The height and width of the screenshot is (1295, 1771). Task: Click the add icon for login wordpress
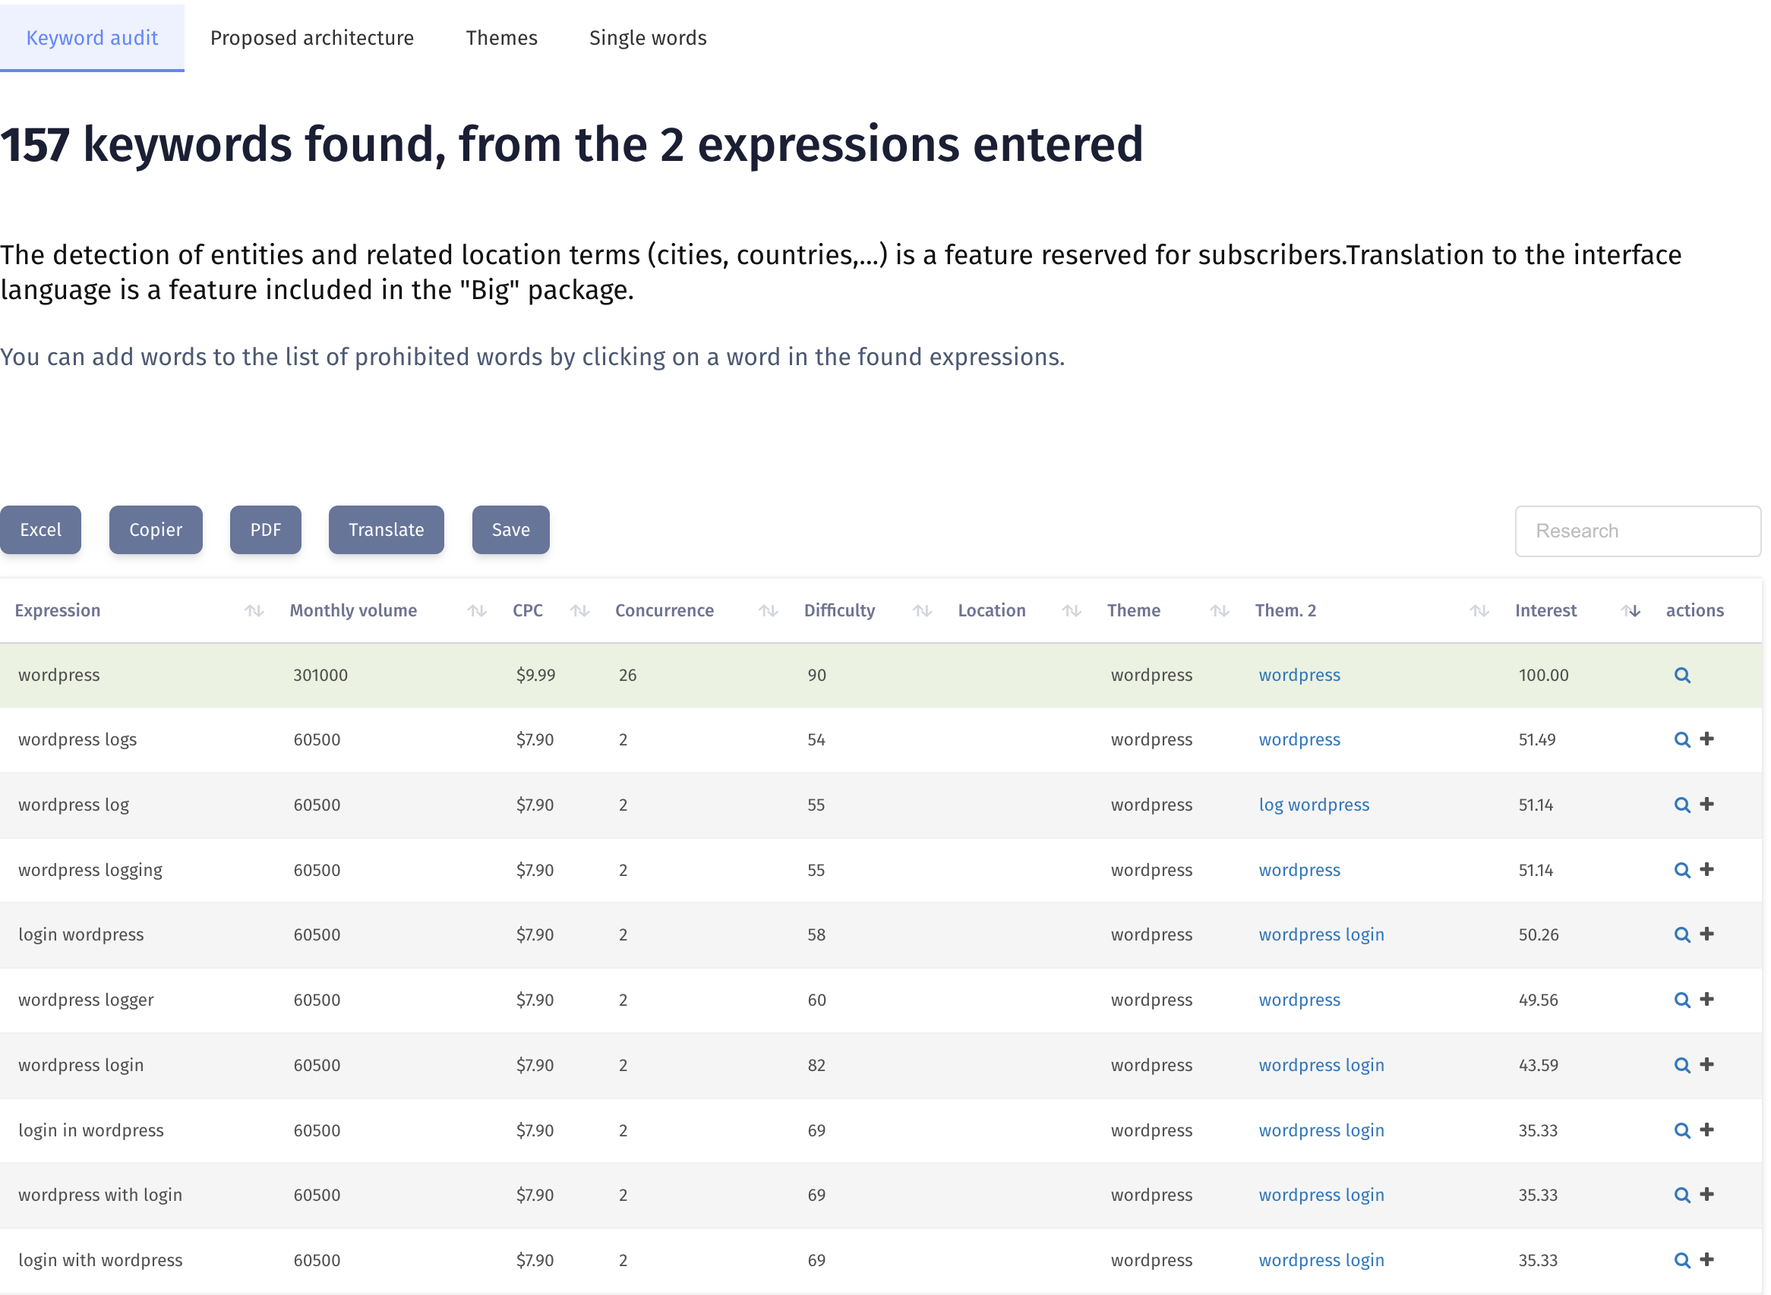pyautogui.click(x=1708, y=934)
